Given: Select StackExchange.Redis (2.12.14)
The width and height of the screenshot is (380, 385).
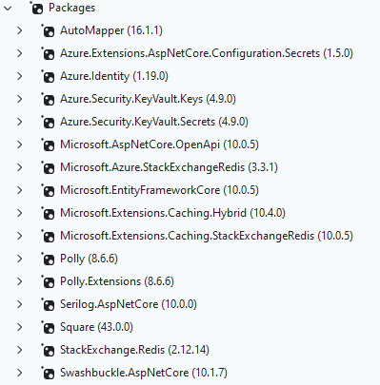Looking at the screenshot, I should (134, 350).
